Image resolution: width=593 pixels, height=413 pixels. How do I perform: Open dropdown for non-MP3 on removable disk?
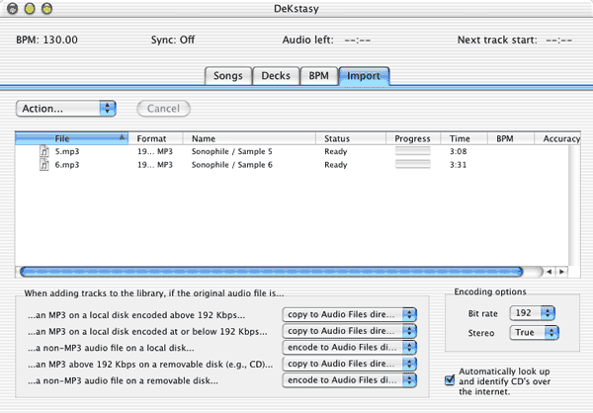coord(350,380)
